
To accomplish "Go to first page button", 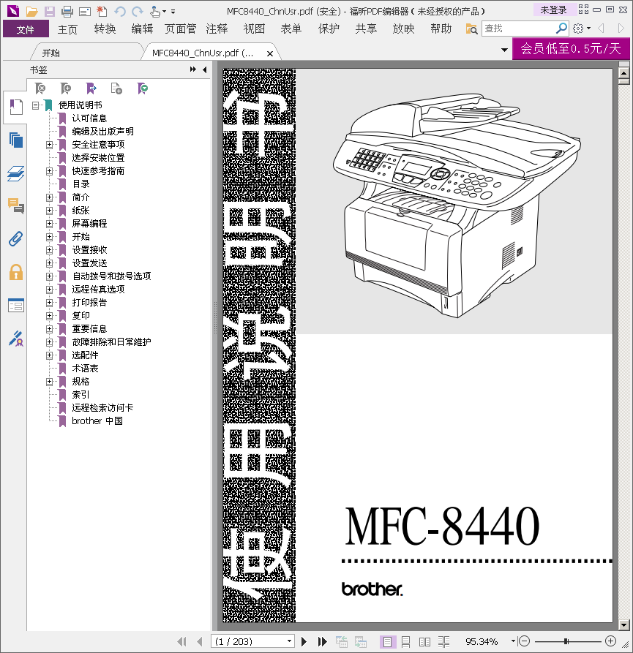I will [x=181, y=641].
